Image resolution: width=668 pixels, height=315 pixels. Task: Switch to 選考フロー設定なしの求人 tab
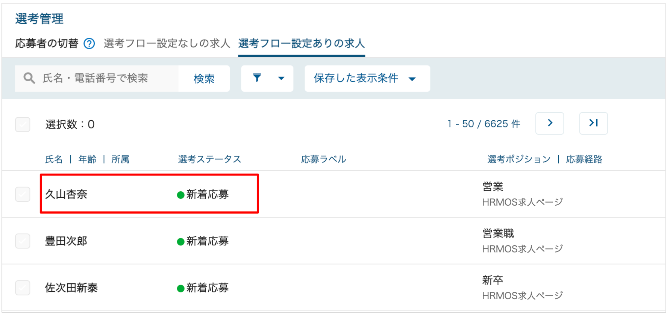pyautogui.click(x=167, y=43)
